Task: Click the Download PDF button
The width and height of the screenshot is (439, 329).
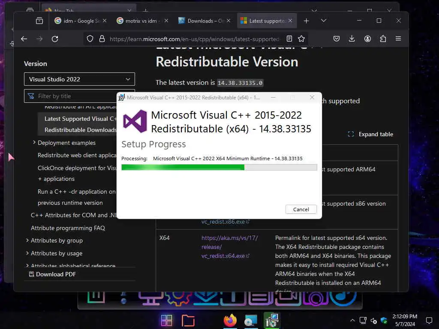Action: (52, 274)
